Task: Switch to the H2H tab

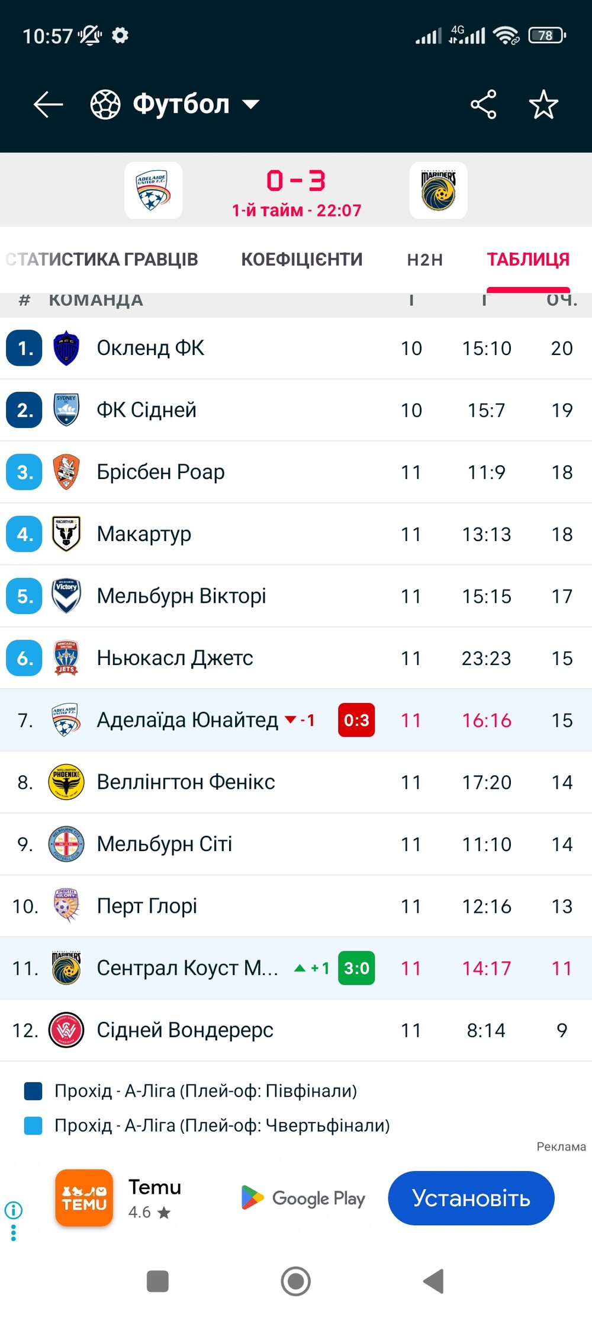Action: click(424, 260)
